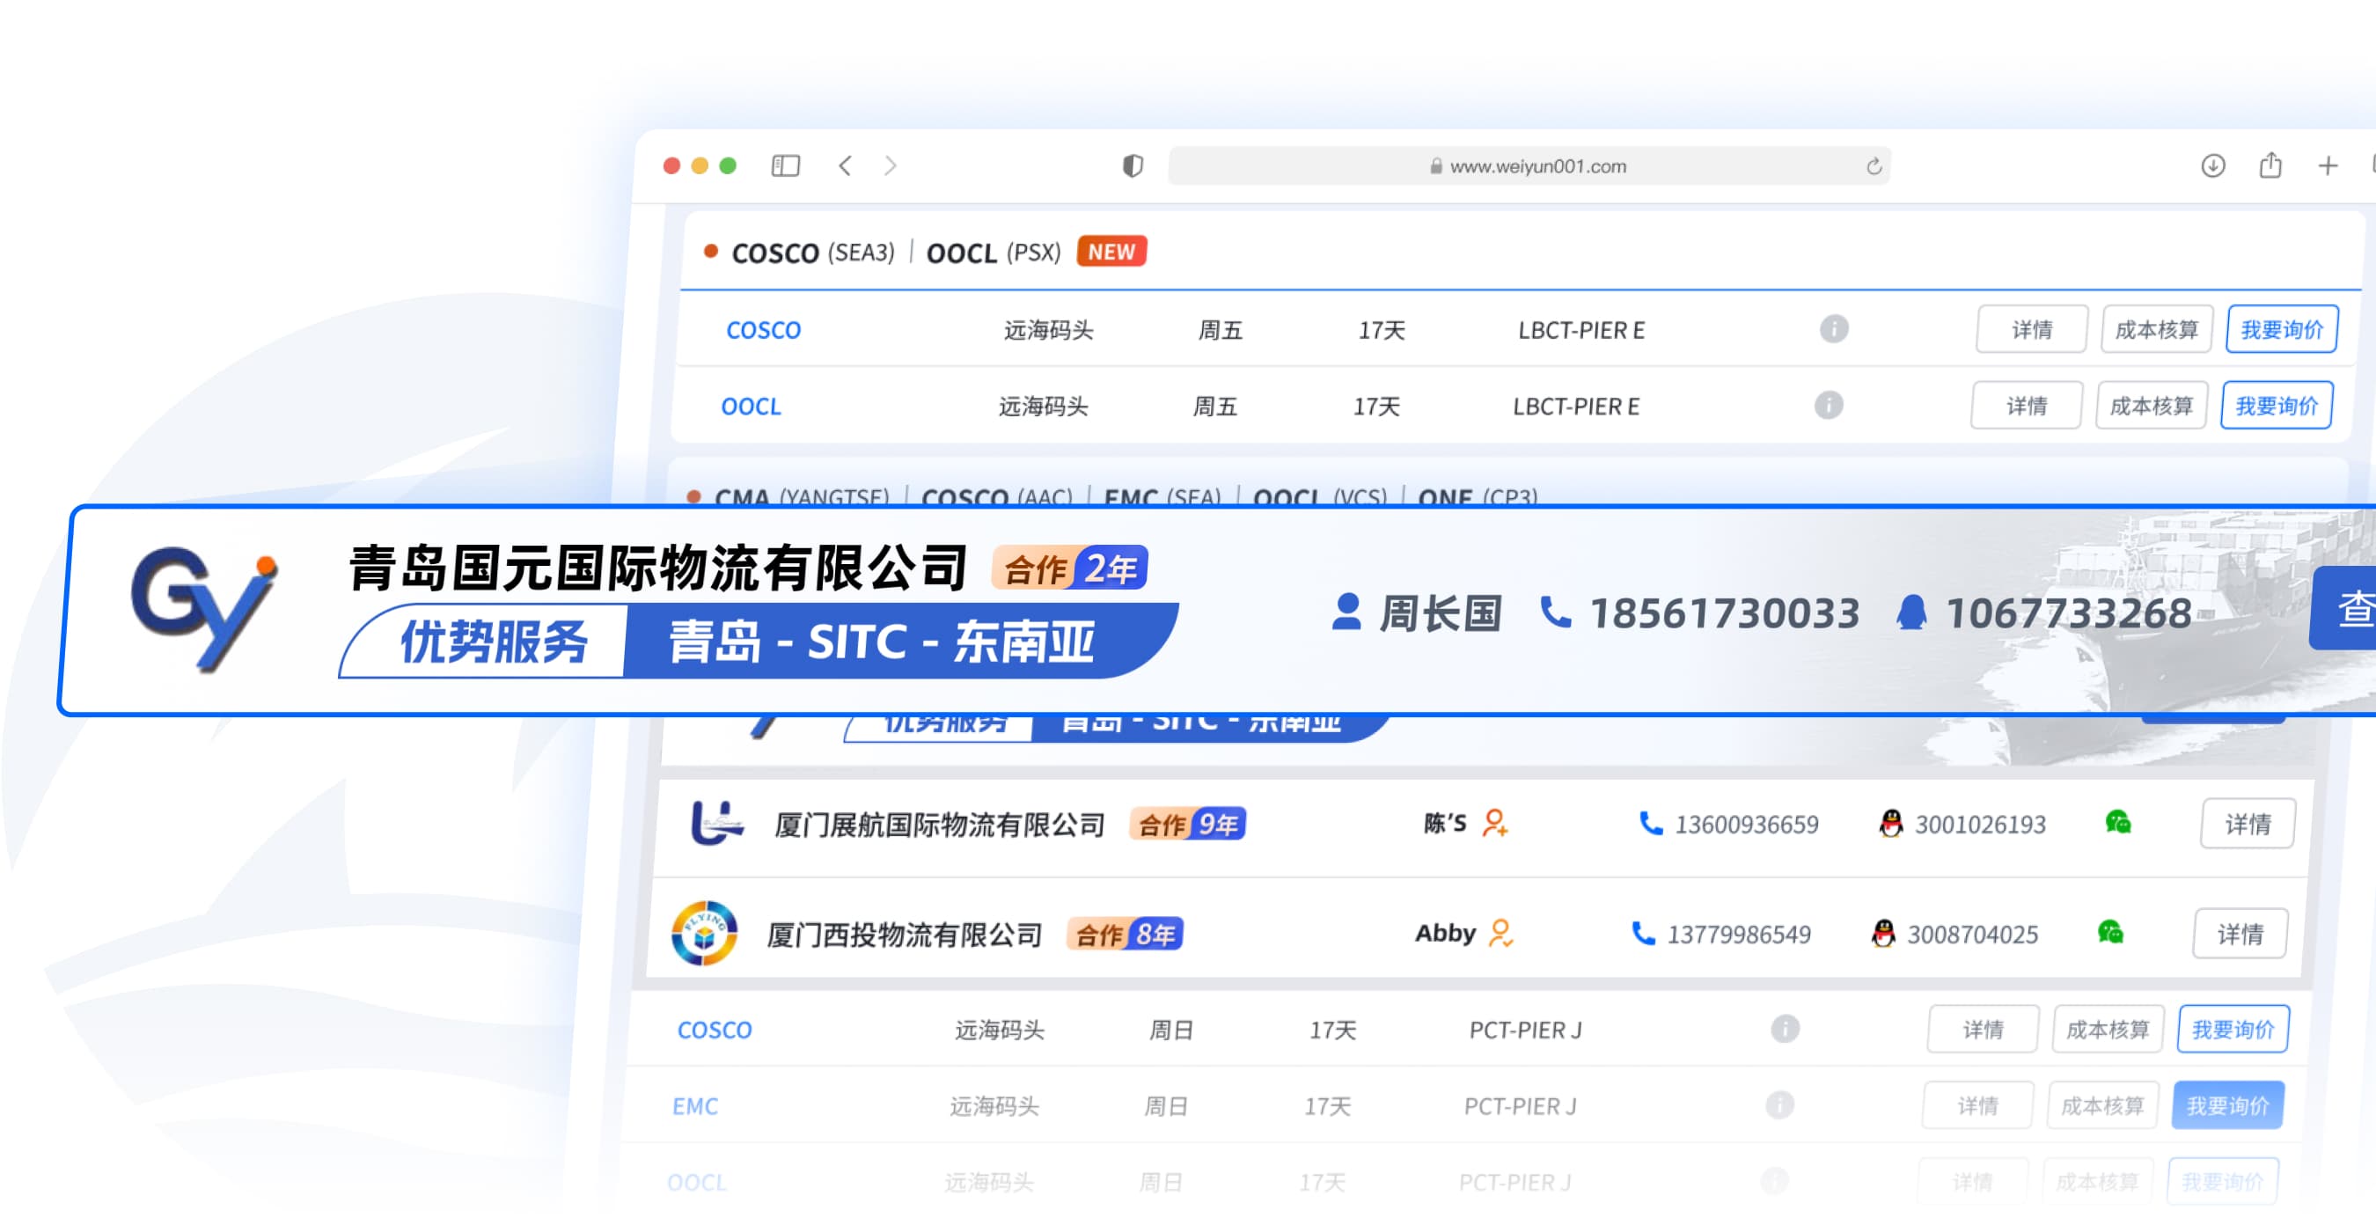
Task: Click the OOCL carrier link with LBCT-PIER E
Action: [751, 406]
